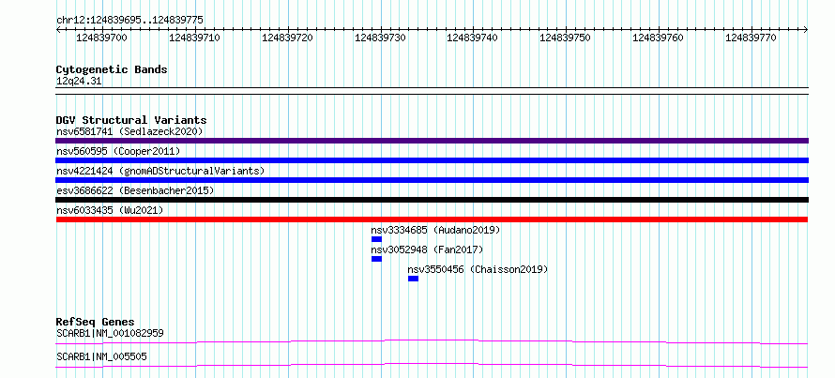835x378 pixels.
Task: Open SCARB1|NM_005505 transcript label
Action: pos(101,356)
